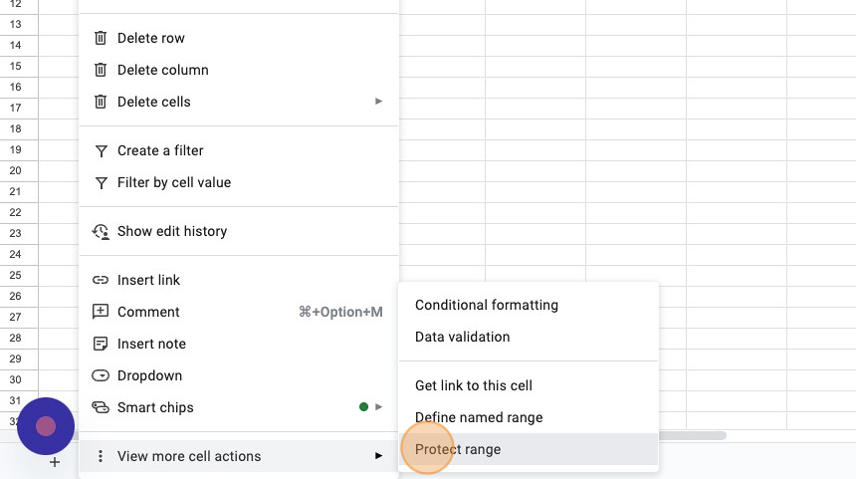Image resolution: width=856 pixels, height=479 pixels.
Task: Click the horizontal scrollbar thumb
Action: (x=692, y=435)
